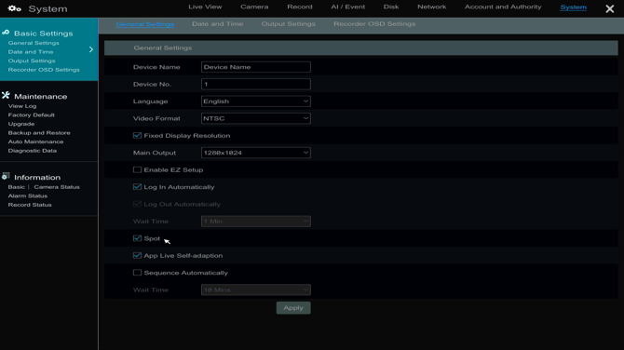
Task: Click the Basic Settings key icon
Action: tap(6, 33)
